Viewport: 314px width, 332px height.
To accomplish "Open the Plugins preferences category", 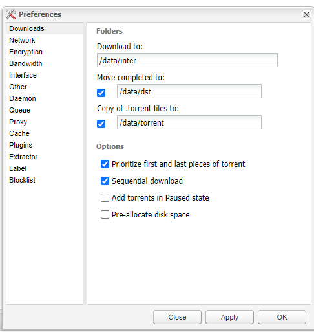I will 45,145.
